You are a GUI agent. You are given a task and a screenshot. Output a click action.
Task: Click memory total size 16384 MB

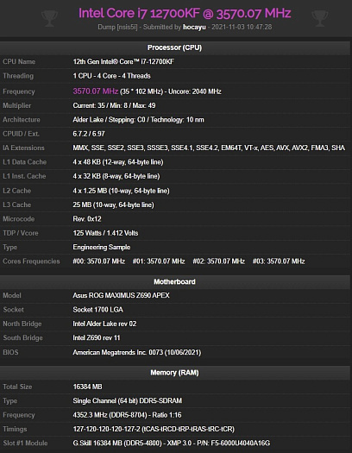[x=87, y=387]
